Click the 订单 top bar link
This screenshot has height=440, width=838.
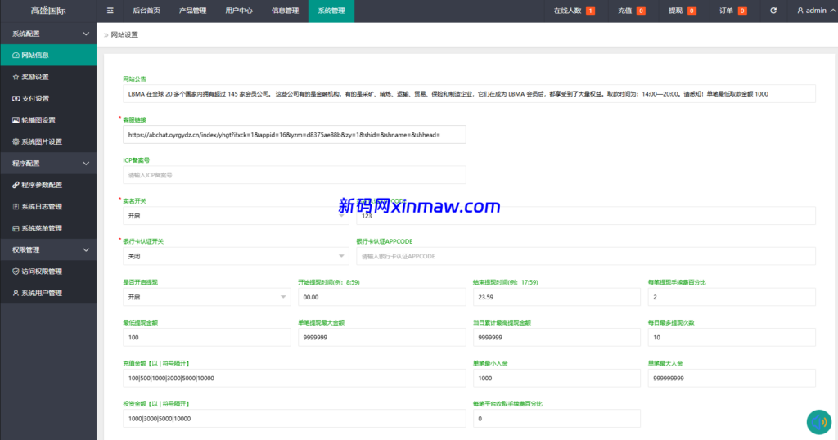click(727, 11)
